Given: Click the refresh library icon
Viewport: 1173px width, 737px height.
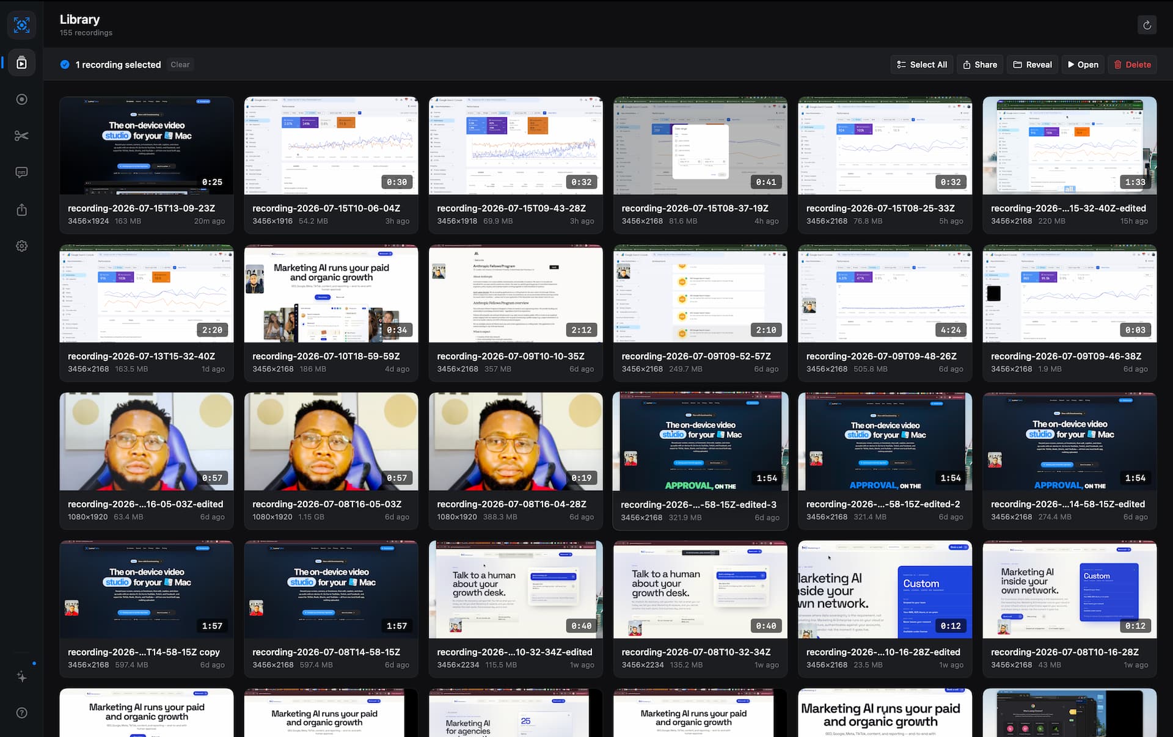Looking at the screenshot, I should [x=1147, y=25].
